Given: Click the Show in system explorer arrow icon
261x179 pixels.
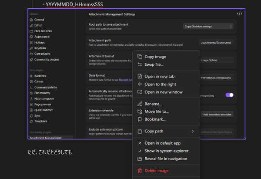Looking at the screenshot, I should click(x=140, y=151).
